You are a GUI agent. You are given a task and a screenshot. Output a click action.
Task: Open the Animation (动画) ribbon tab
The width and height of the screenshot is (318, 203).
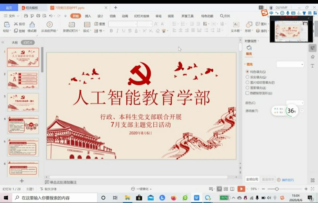pyautogui.click(x=125, y=16)
